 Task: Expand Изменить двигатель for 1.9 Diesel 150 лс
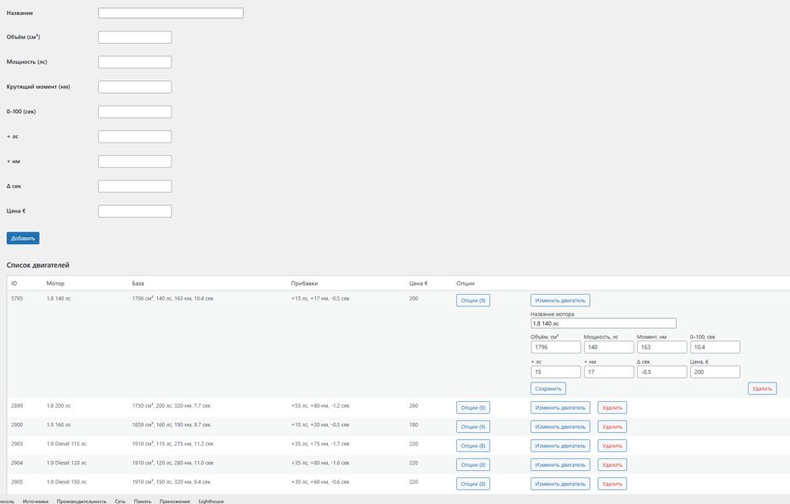559,484
